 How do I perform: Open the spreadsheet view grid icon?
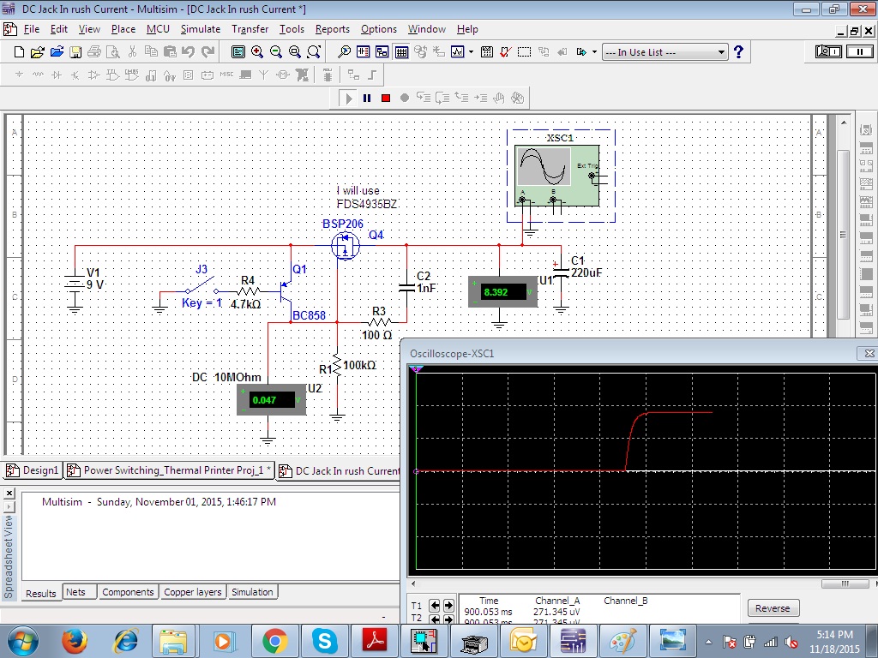(401, 52)
